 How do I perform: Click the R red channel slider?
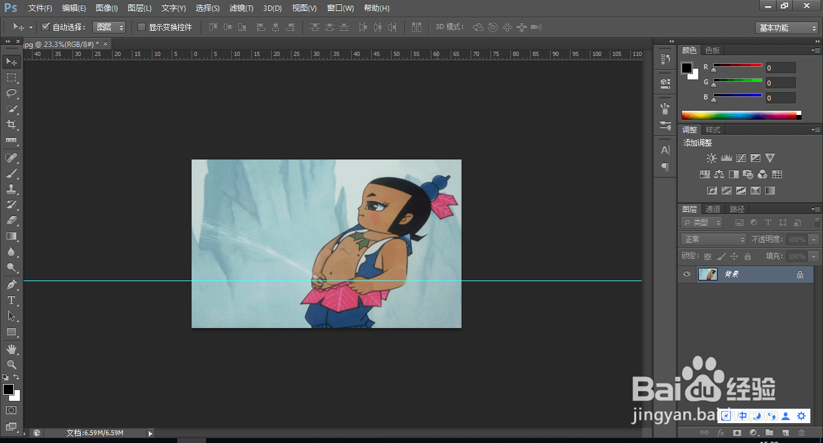click(737, 67)
